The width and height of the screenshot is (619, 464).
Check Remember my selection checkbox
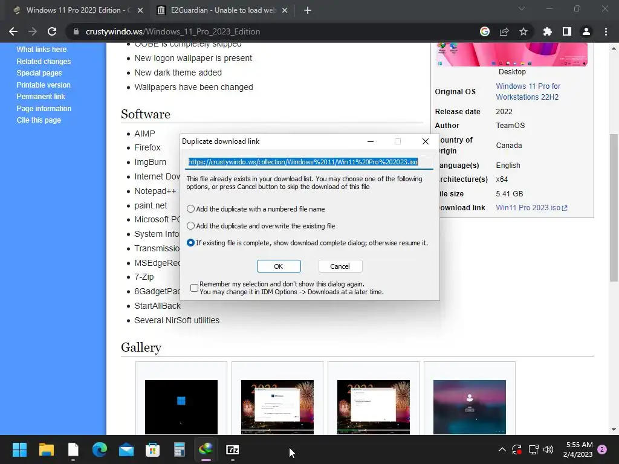194,288
